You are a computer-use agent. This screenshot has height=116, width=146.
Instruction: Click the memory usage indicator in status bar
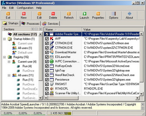pyautogui.click(x=59, y=113)
